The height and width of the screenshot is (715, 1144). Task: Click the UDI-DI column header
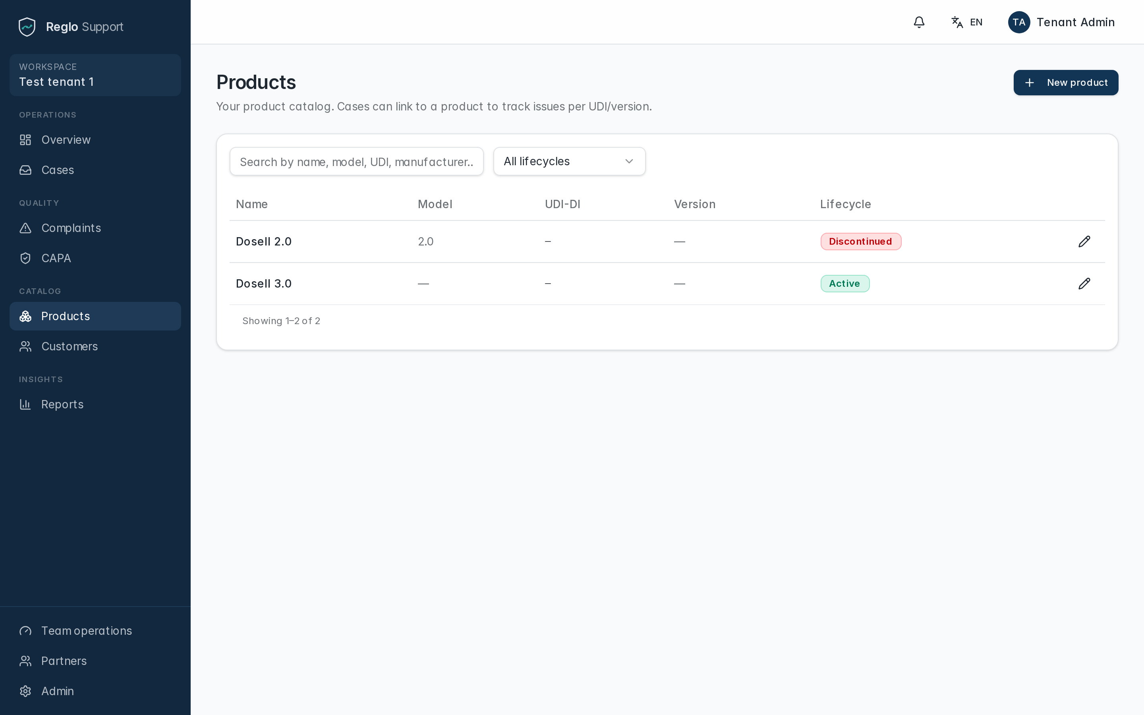(x=562, y=204)
